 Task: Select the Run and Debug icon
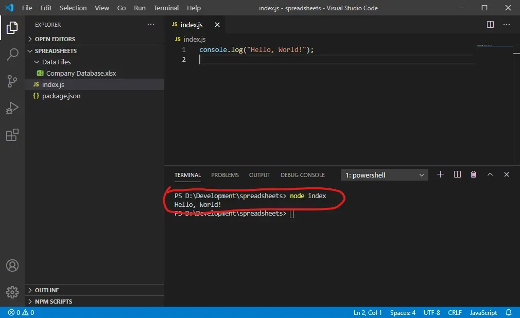click(12, 108)
